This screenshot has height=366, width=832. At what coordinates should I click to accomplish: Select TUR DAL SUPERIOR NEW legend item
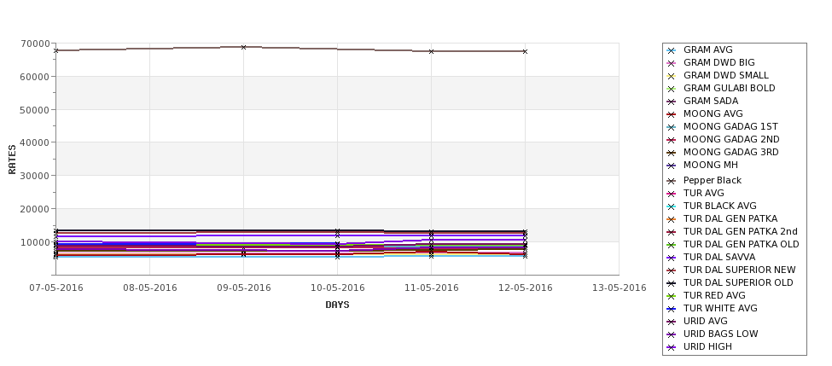[731, 270]
